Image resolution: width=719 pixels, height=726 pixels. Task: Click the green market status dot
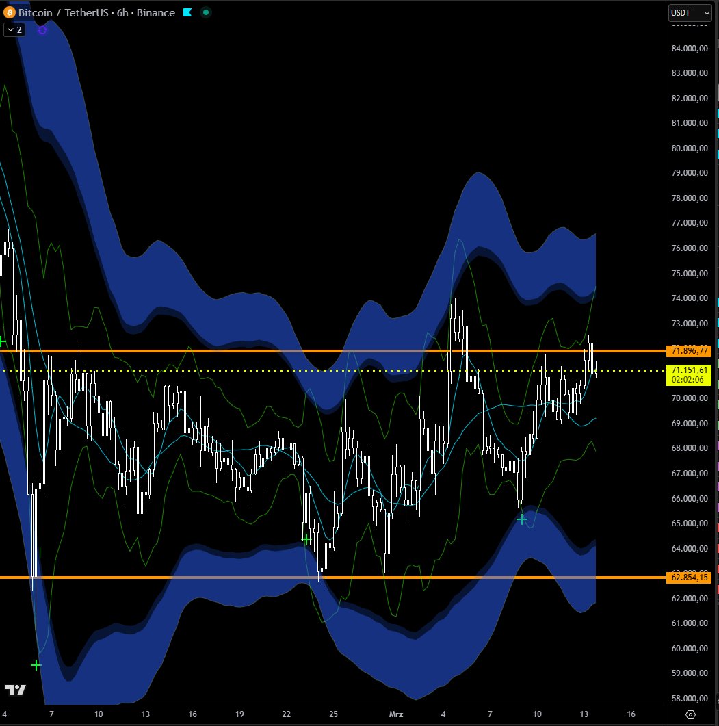tap(206, 12)
